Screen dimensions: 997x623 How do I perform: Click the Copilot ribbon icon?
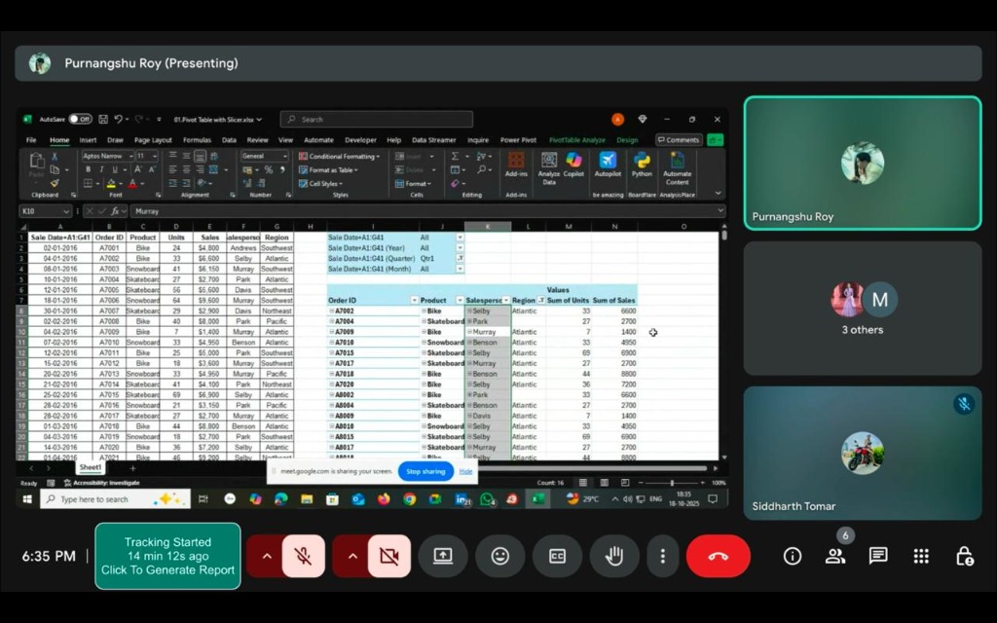coord(573,165)
